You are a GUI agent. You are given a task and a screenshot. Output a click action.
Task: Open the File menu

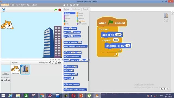coord(17,5)
